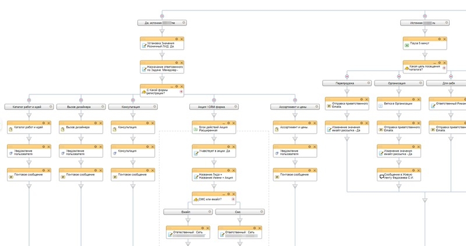Click minus circle above "Акция ! CRM форма." branch
Image resolution: width=466 pixels, height=246 pixels.
point(214,100)
